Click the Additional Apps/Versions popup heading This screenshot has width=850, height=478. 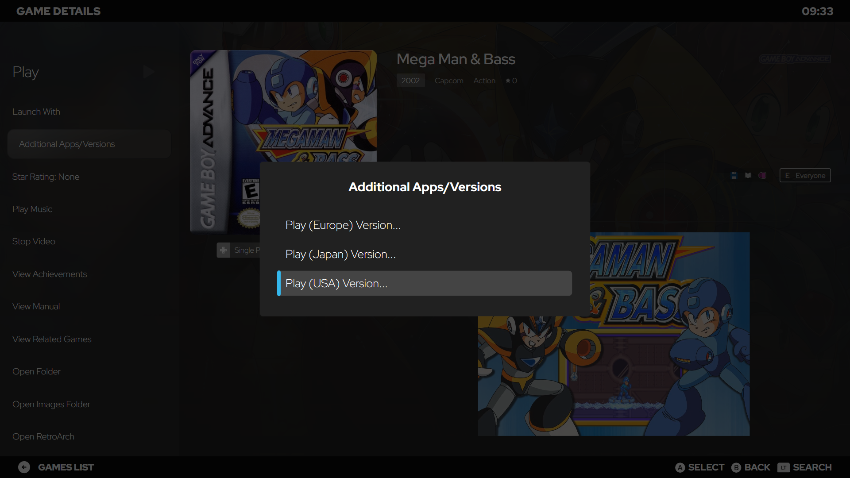[x=425, y=187]
